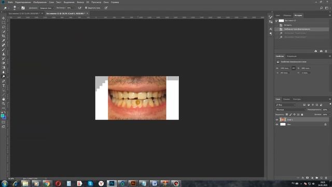This screenshot has height=187, width=332.
Task: Select the Crop tool
Action: (4, 36)
